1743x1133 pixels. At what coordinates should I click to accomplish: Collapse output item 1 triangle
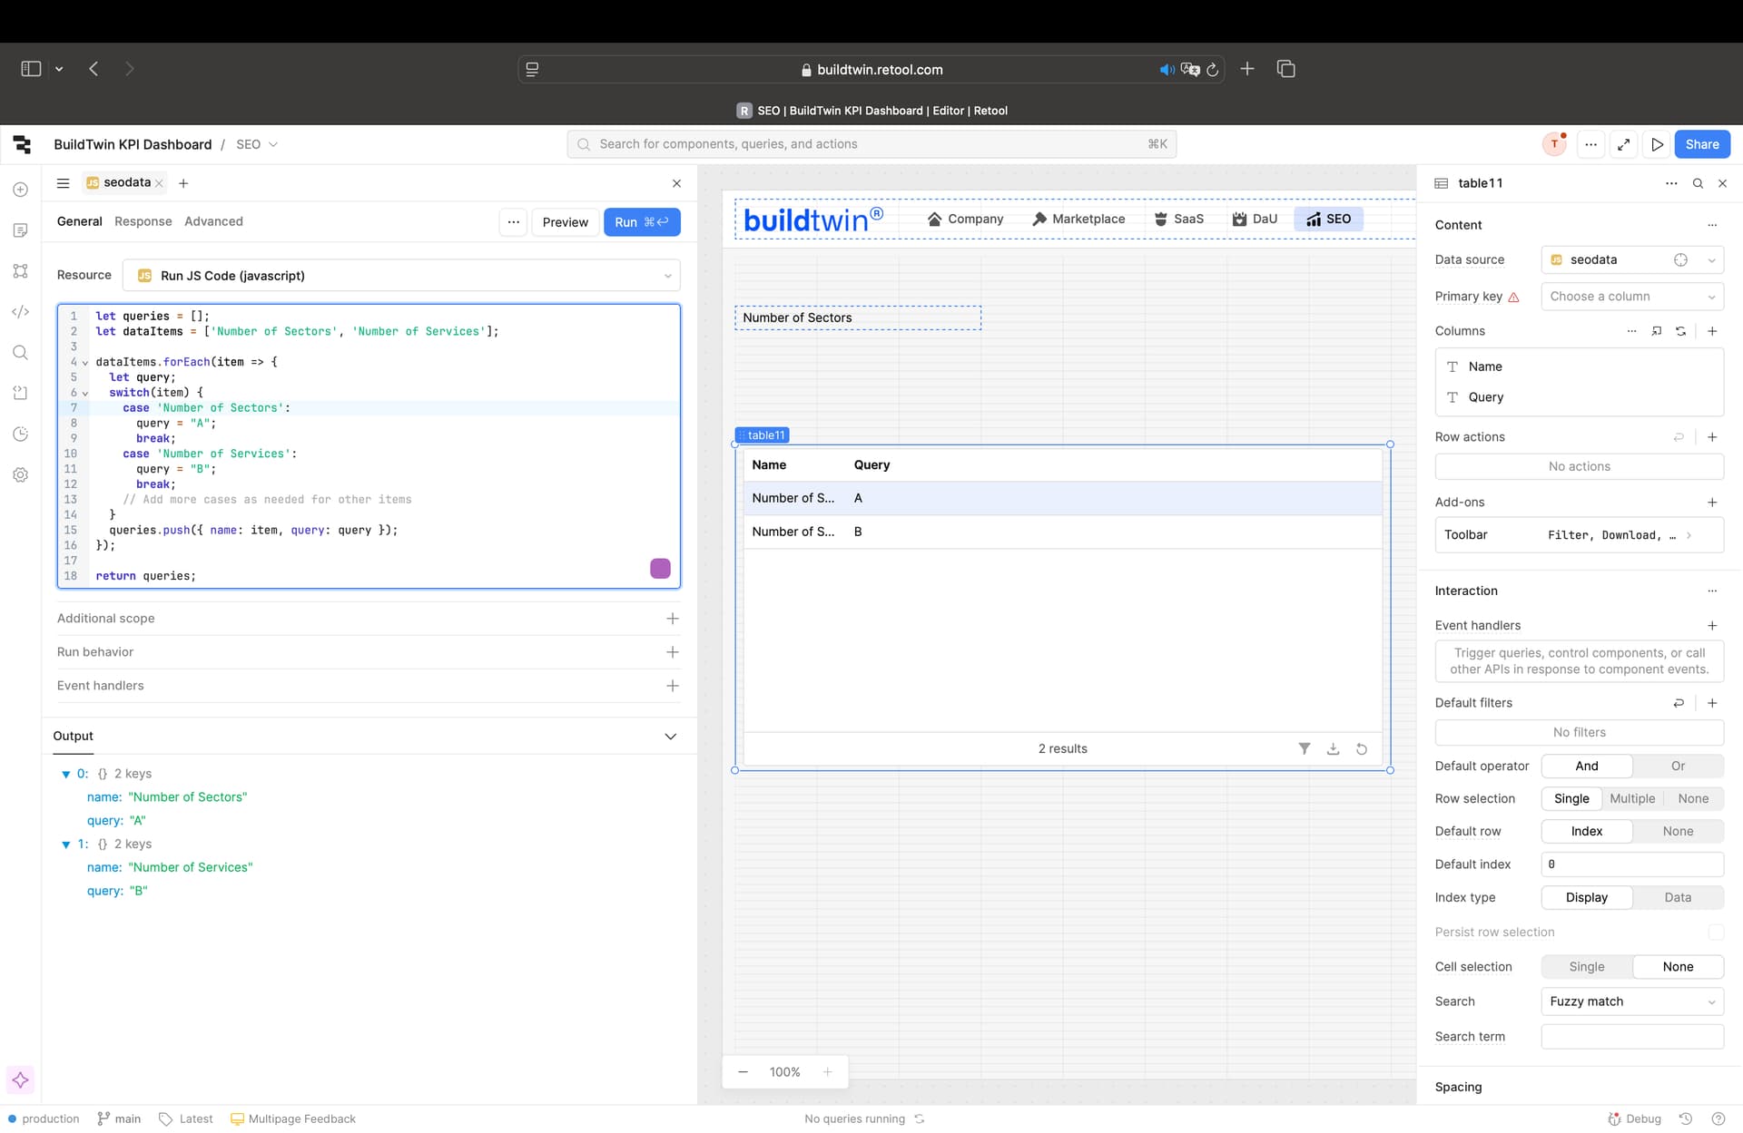pos(65,845)
